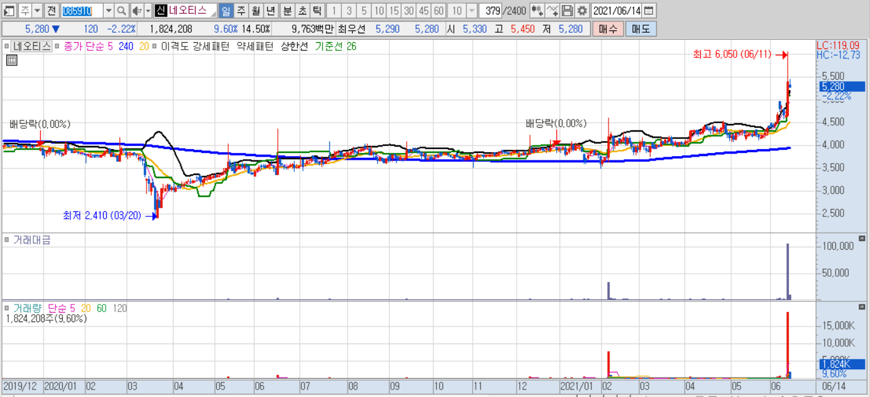Click the 신 badge beside 네오티스
The image size is (870, 397).
tap(160, 11)
